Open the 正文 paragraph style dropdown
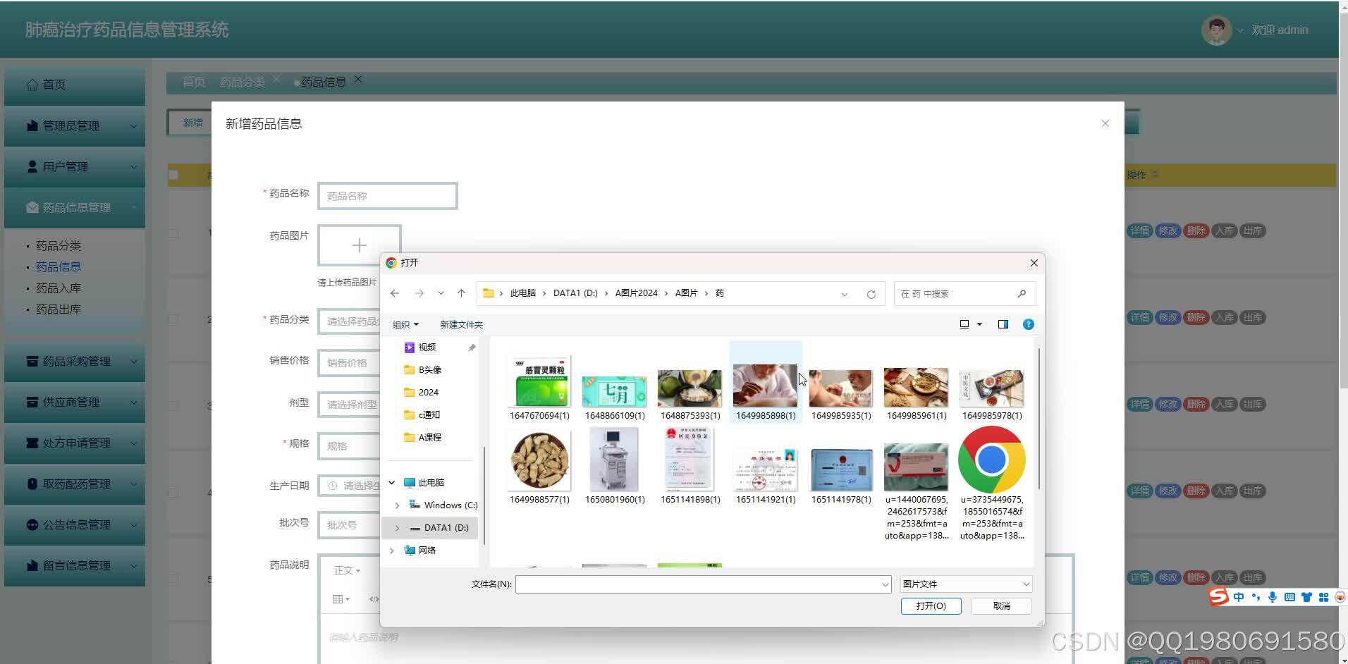Viewport: 1348px width, 664px height. [347, 570]
